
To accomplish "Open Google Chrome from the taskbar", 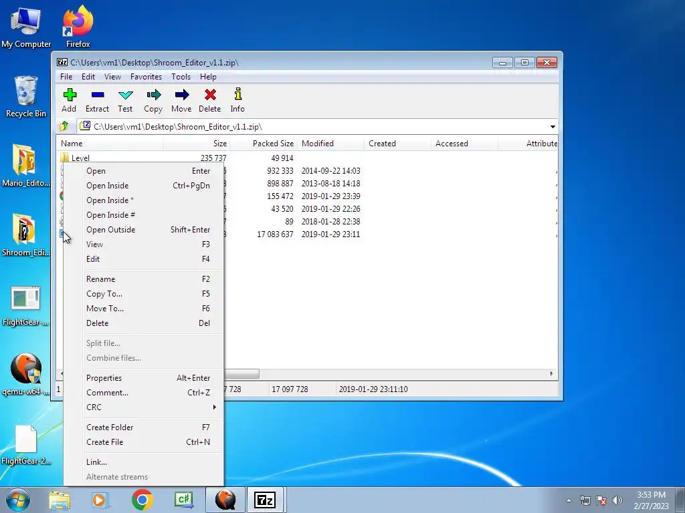I will tap(142, 500).
